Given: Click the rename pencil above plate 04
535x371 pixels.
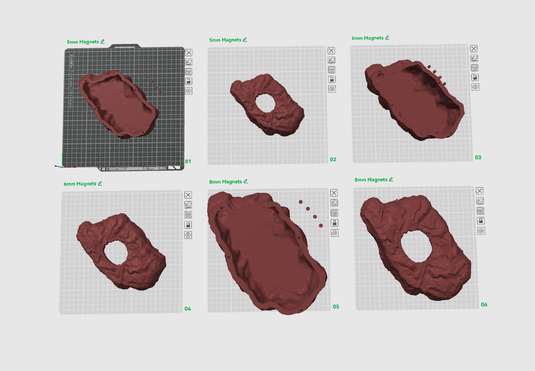Looking at the screenshot, I should pos(100,183).
